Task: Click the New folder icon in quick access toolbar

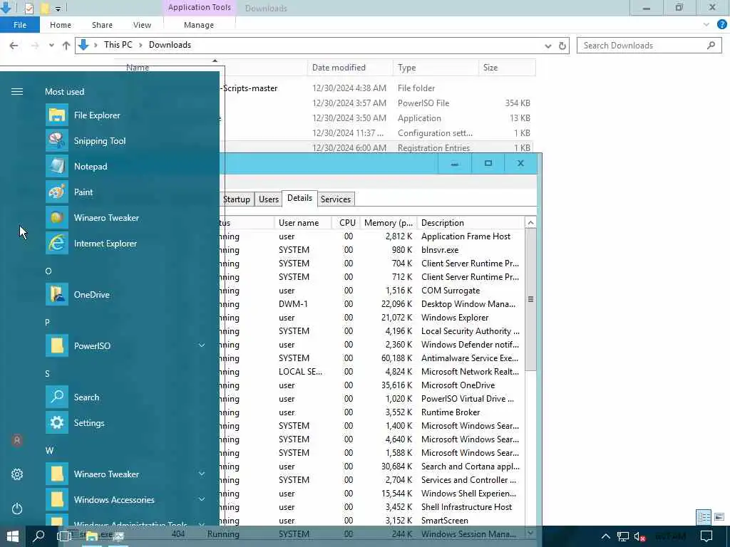Action: 45,8
